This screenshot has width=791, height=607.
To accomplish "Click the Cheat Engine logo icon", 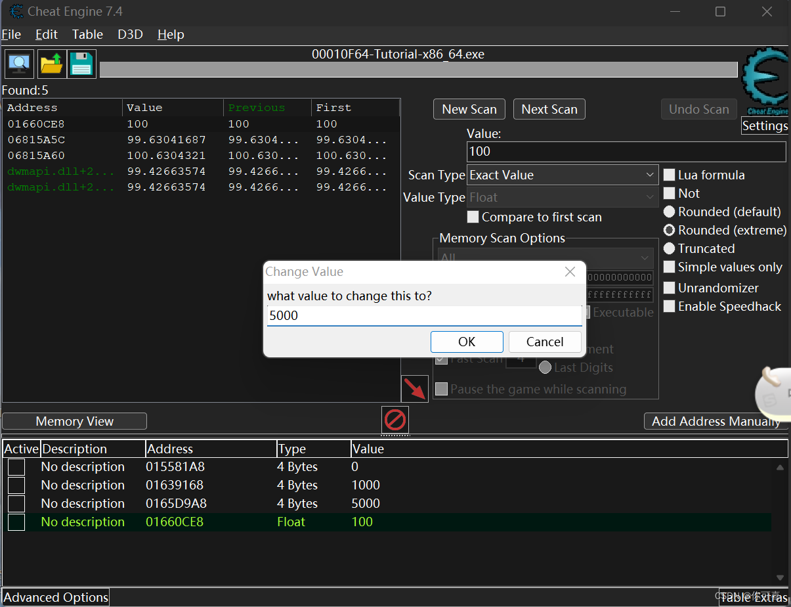I will (765, 81).
